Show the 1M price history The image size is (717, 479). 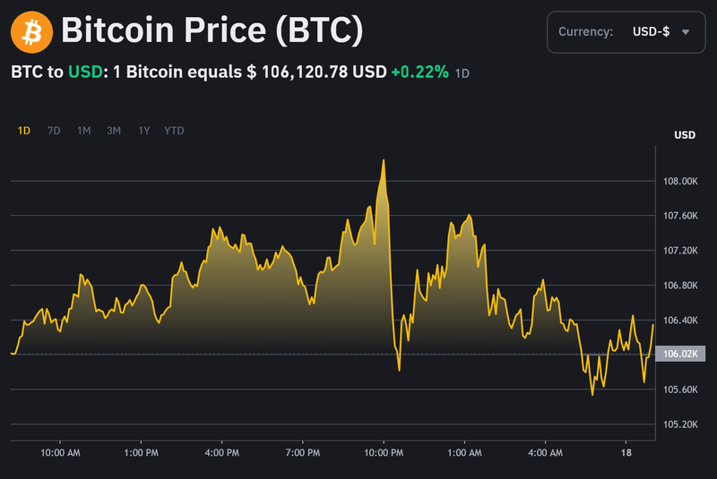click(83, 131)
